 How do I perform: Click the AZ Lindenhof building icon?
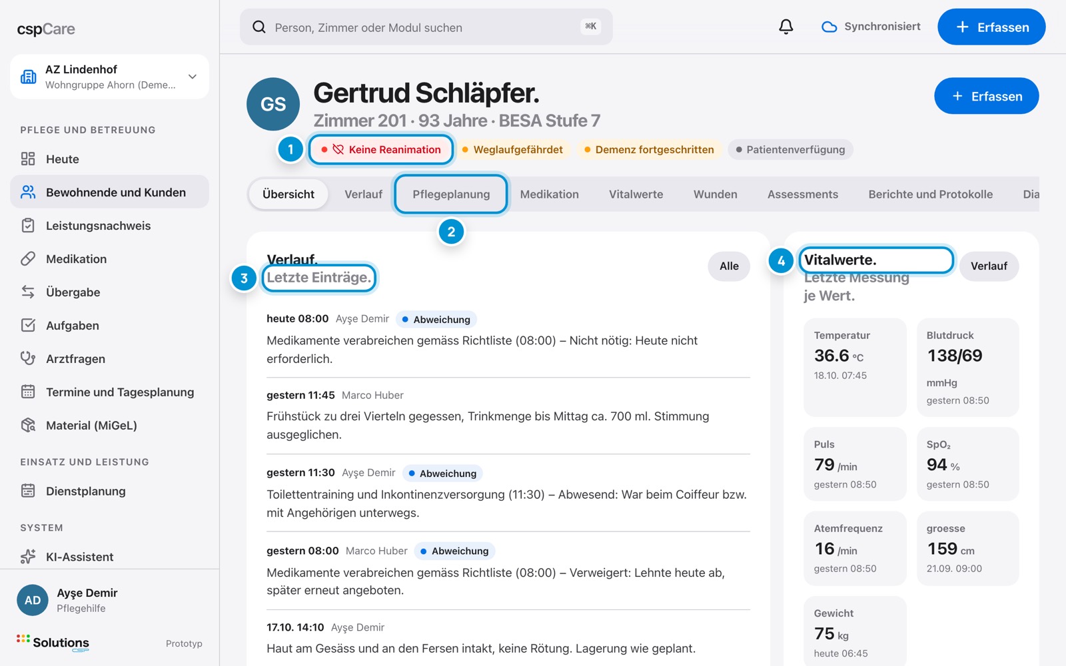tap(29, 77)
